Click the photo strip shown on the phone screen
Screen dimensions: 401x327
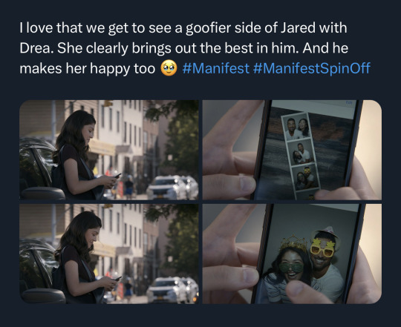click(301, 155)
